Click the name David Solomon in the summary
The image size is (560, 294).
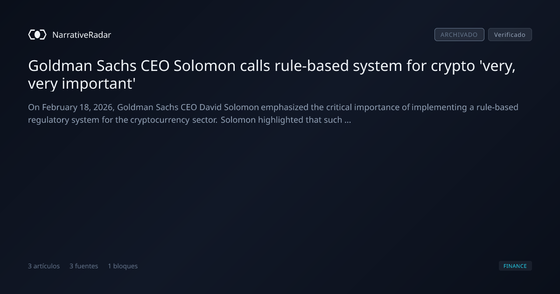(x=229, y=107)
